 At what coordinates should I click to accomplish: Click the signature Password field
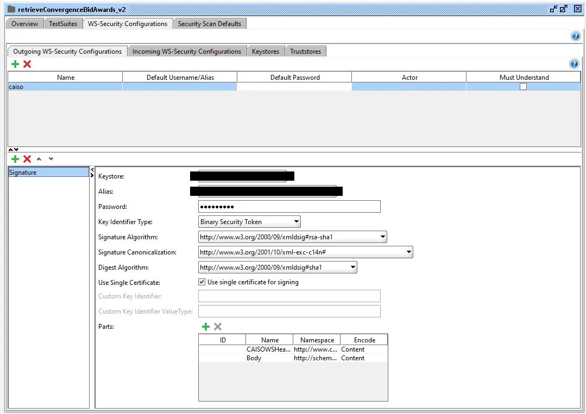289,206
